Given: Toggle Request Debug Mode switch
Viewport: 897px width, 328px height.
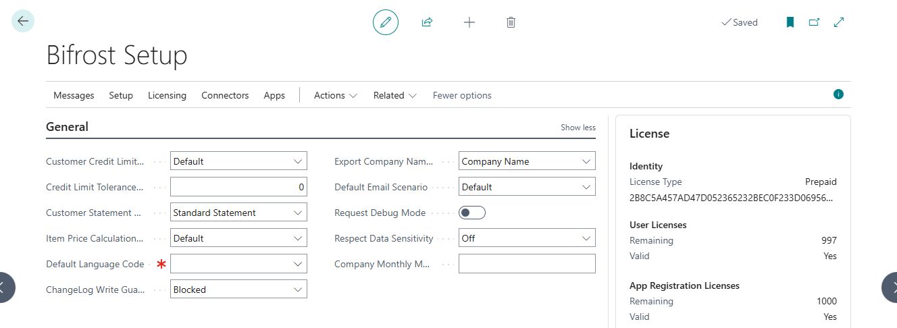Looking at the screenshot, I should 472,213.
